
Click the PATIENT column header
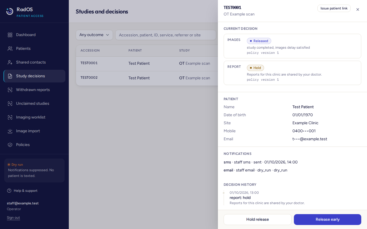tap(135, 50)
